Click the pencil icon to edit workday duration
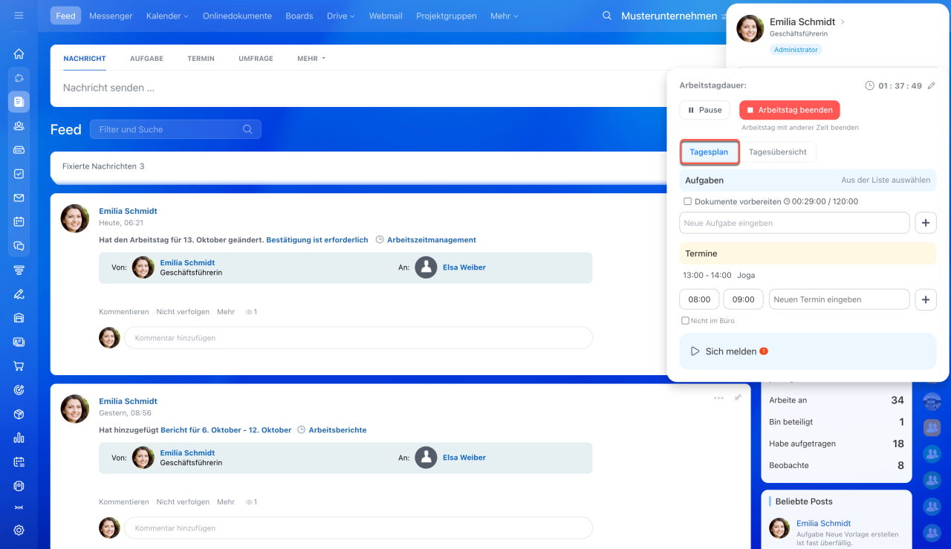 click(x=932, y=86)
